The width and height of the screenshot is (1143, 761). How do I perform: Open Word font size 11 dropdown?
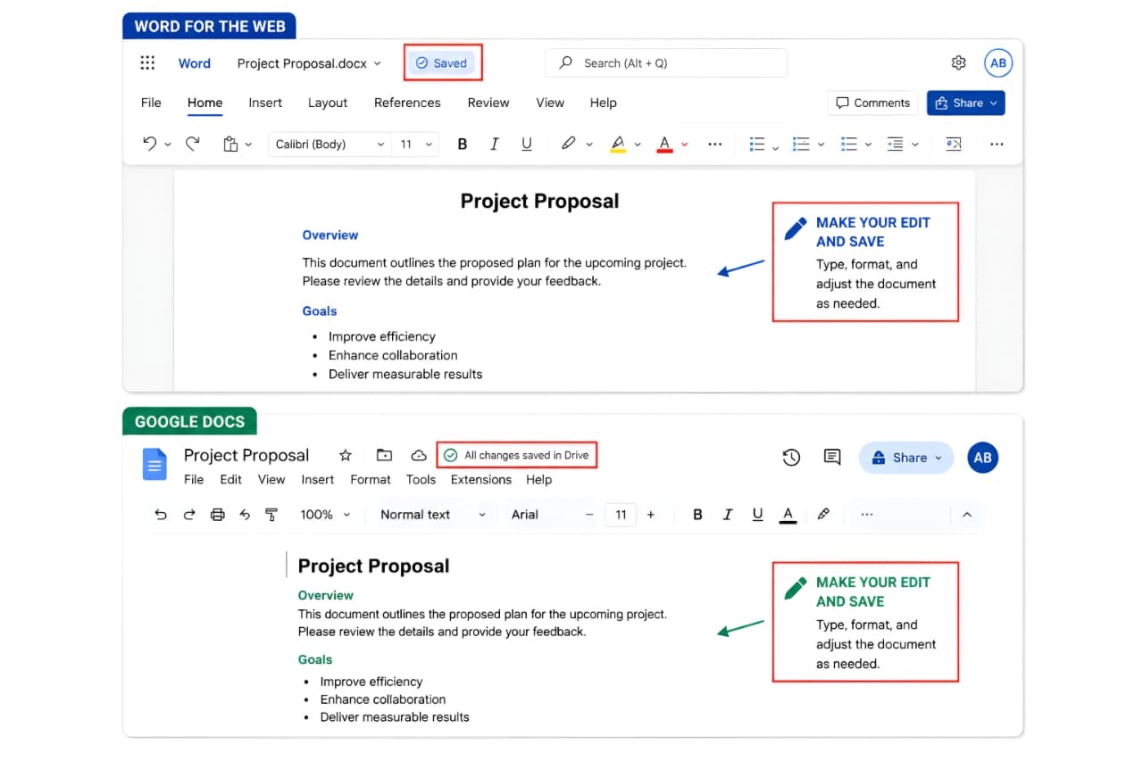(x=415, y=144)
